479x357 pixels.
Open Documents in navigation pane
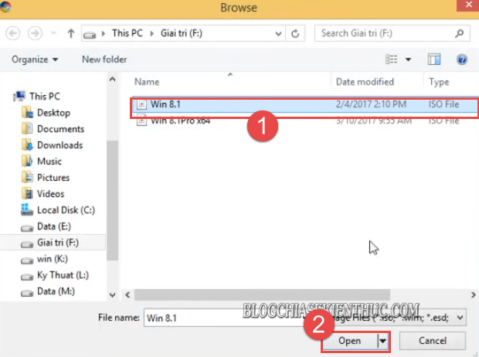click(60, 129)
